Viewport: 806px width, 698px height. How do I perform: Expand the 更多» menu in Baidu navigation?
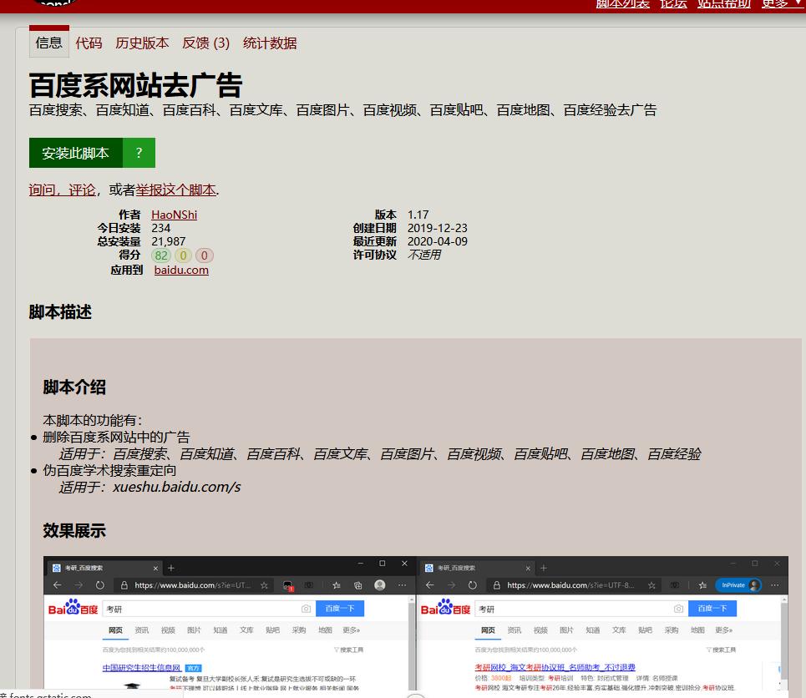click(x=351, y=630)
